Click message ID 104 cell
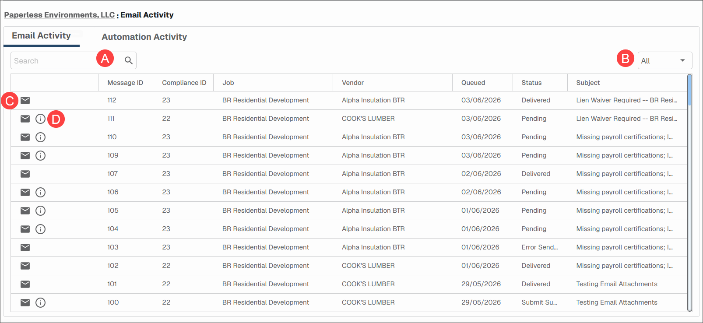Viewport: 703px width, 323px height. click(113, 229)
